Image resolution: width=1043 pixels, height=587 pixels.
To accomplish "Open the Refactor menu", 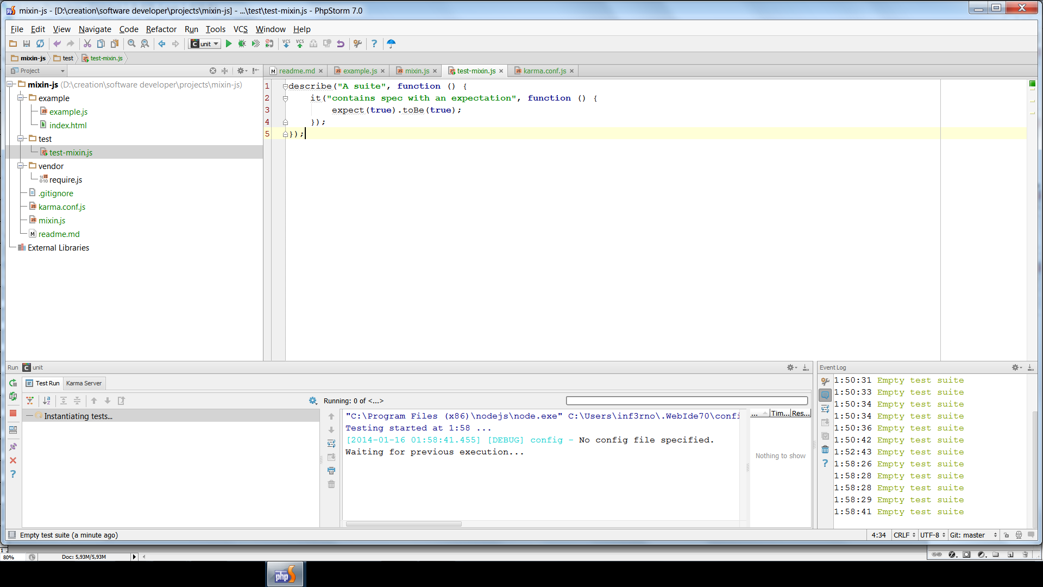I will click(x=161, y=29).
